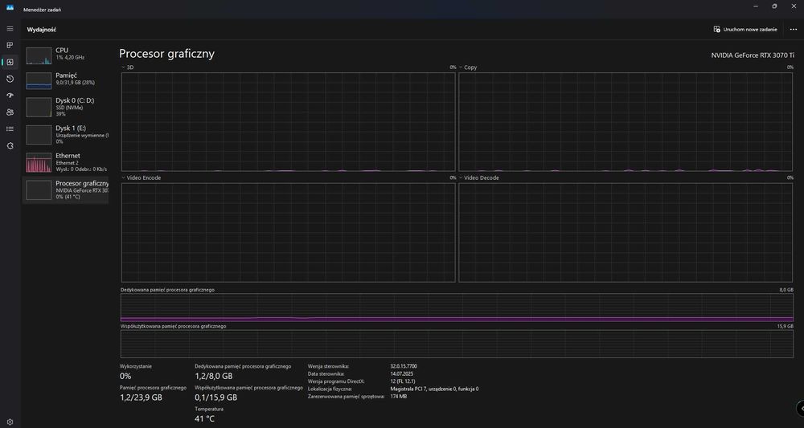Click the Wykorzystanie 0% value
Viewport: 804px width, 428px height.
[x=125, y=376]
